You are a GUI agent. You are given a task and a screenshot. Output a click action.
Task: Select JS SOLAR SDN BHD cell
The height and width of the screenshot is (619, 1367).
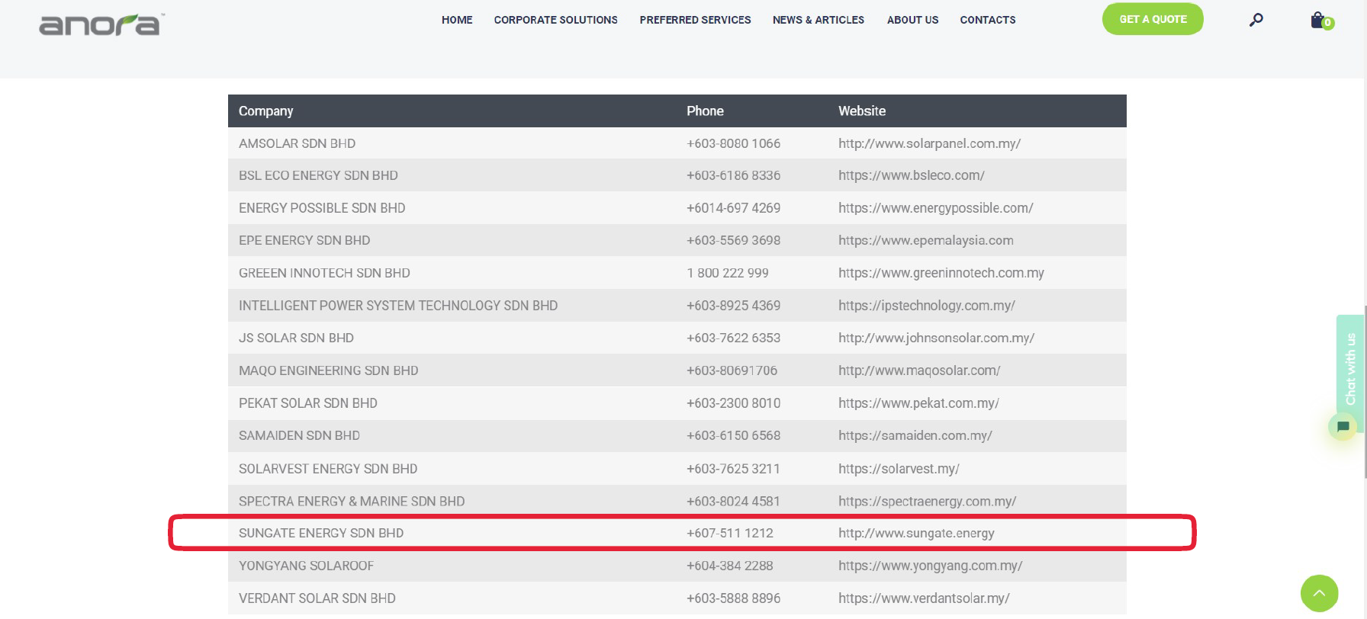coord(296,338)
